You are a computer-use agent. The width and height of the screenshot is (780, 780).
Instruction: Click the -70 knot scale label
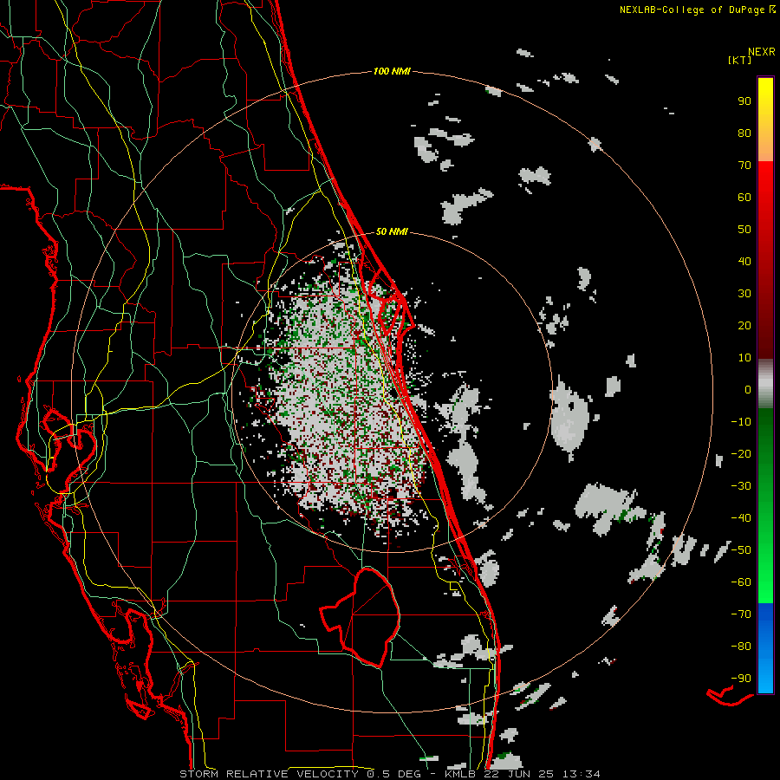point(741,614)
